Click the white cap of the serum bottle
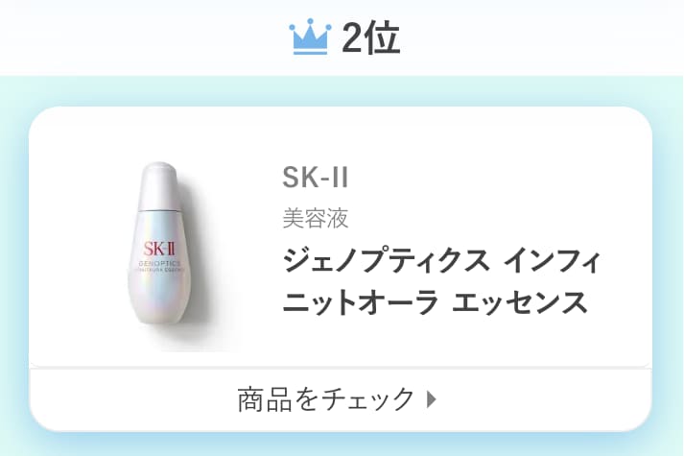 point(159,185)
